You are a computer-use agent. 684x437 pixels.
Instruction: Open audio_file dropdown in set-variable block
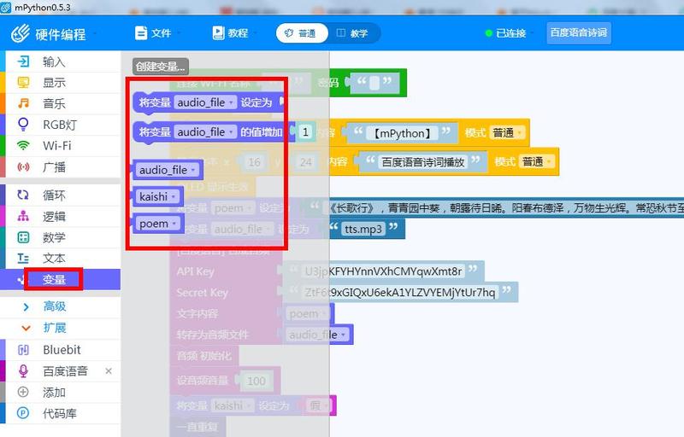pos(232,102)
